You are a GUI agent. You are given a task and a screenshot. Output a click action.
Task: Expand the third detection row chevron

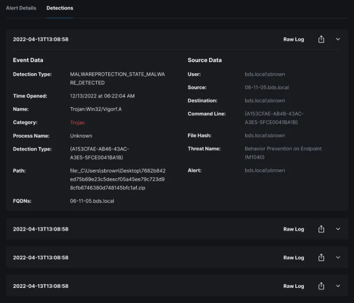pos(338,258)
